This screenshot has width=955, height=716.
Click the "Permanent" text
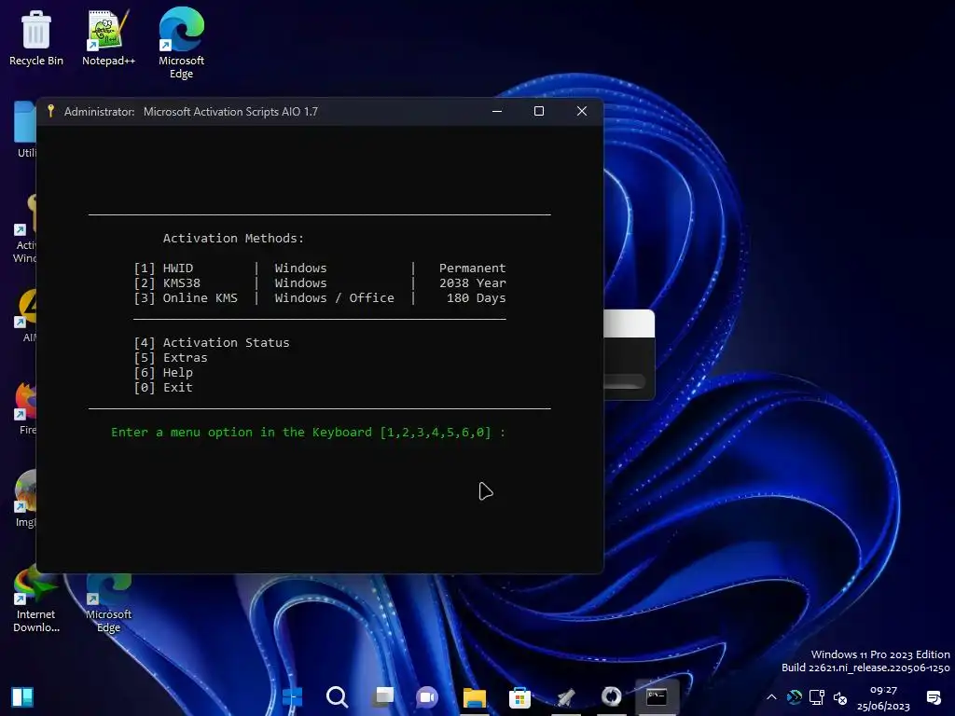tap(473, 268)
